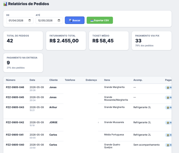The height and width of the screenshot is (153, 179).
Task: Click PIX badge in PZZ-0905-043 row
Action: 168,108
